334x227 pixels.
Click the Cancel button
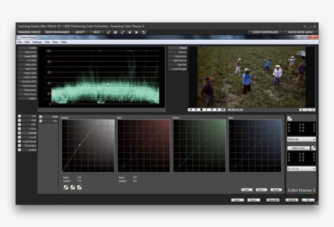(292, 200)
